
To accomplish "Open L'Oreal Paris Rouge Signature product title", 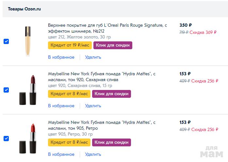I will coord(107,28).
